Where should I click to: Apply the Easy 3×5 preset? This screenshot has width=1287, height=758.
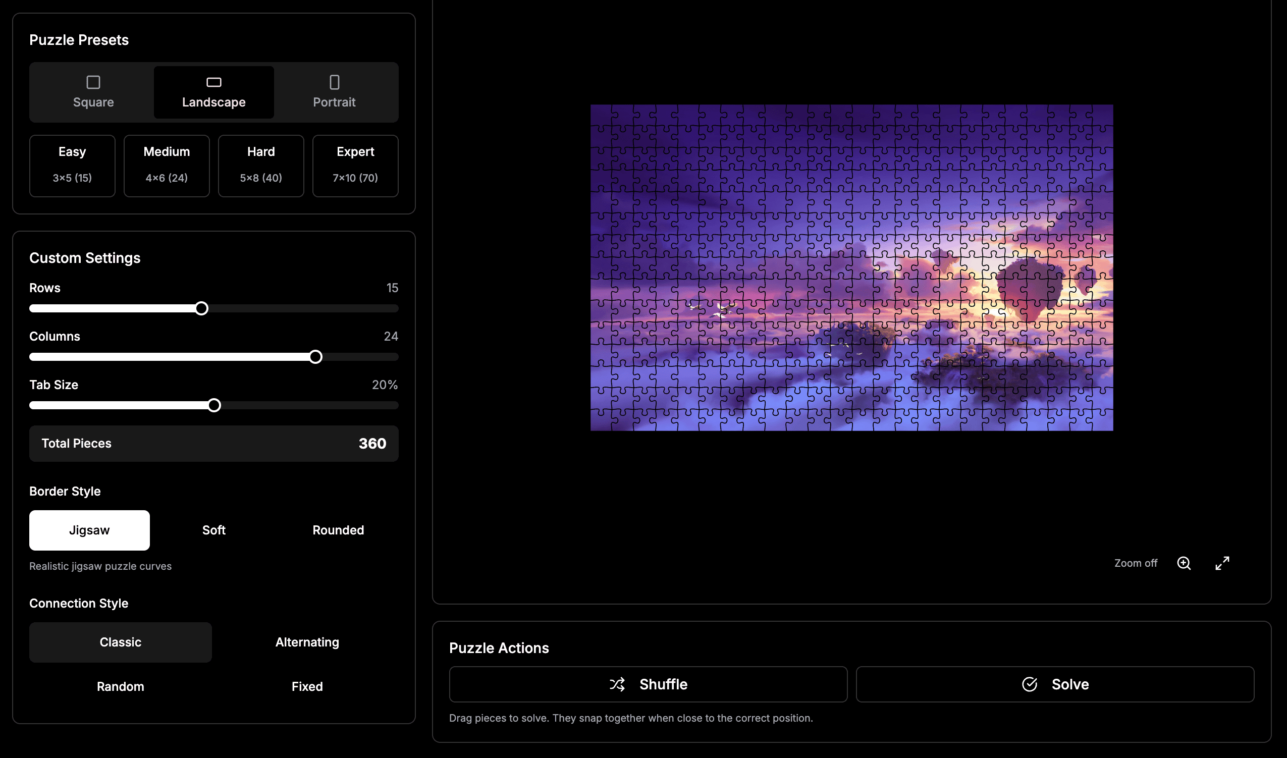pyautogui.click(x=72, y=165)
